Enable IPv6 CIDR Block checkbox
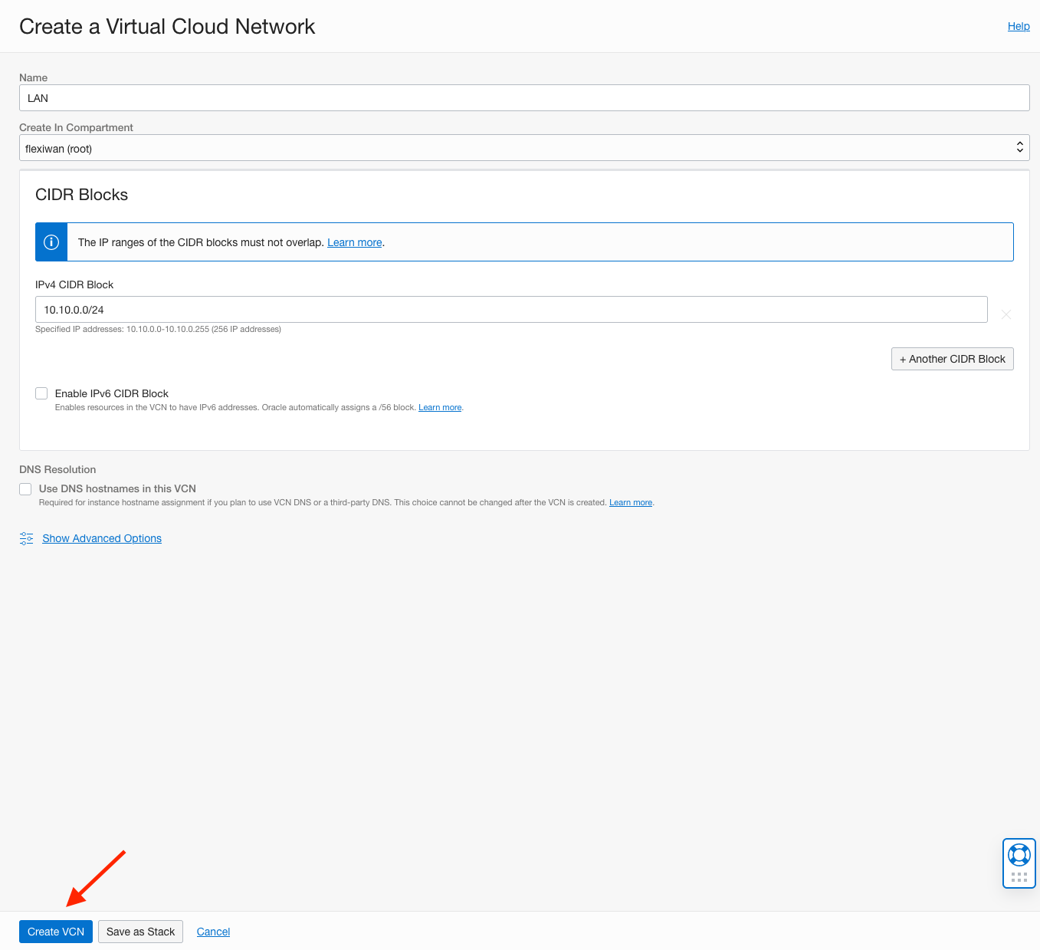1040x950 pixels. (41, 393)
